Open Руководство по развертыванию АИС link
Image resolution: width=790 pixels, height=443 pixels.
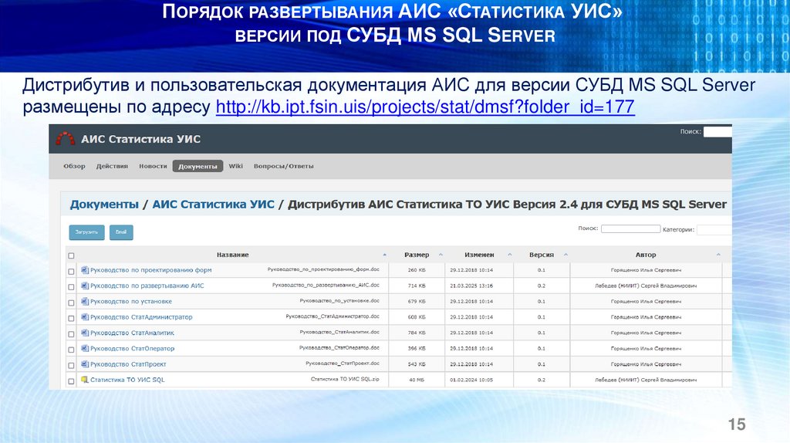coord(147,286)
